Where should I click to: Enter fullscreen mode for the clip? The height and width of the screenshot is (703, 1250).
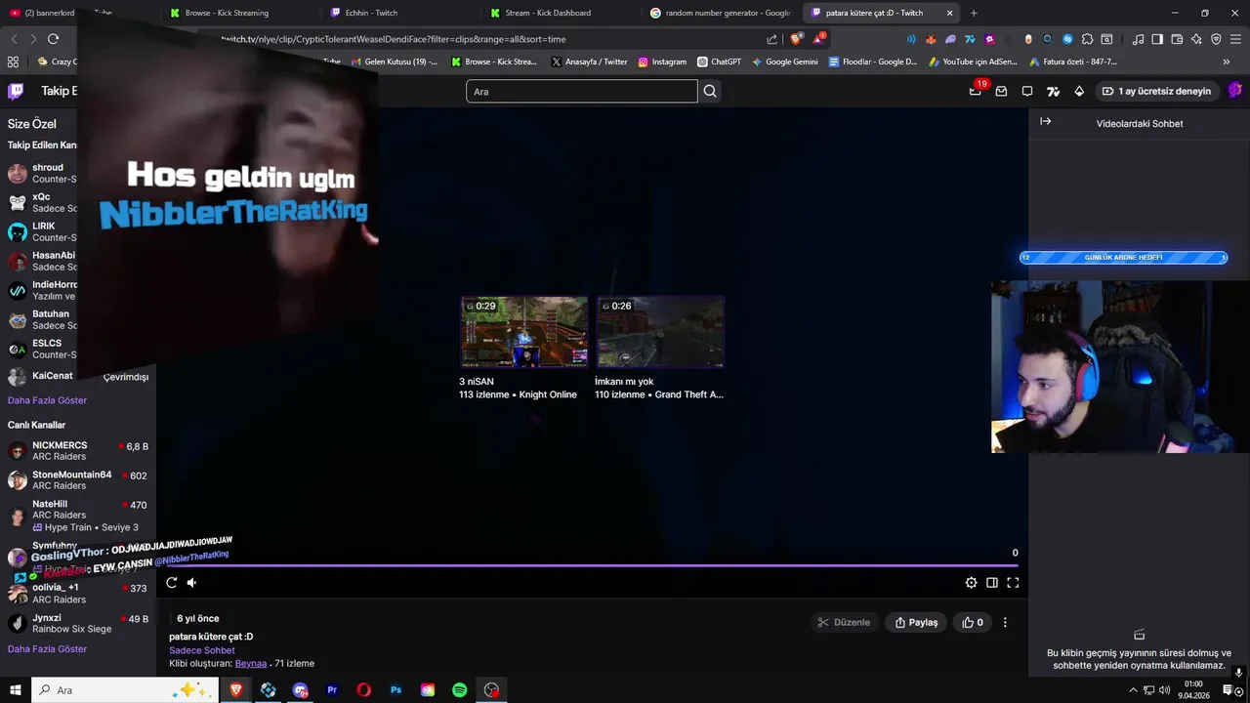1013,583
